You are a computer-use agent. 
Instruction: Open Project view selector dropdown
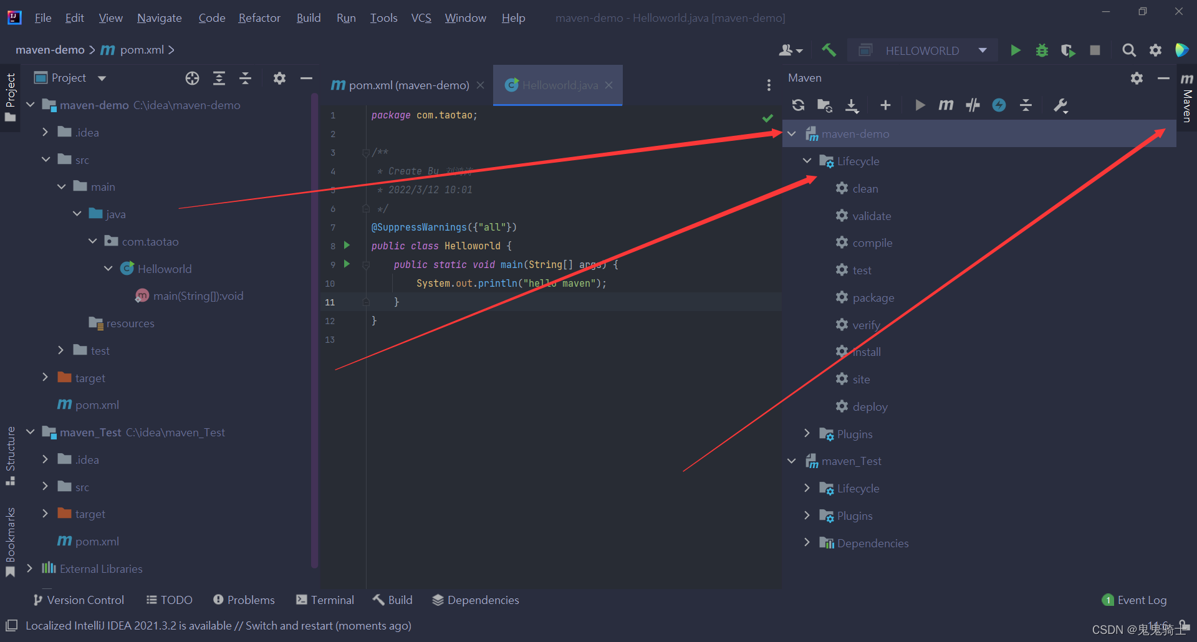coord(70,78)
